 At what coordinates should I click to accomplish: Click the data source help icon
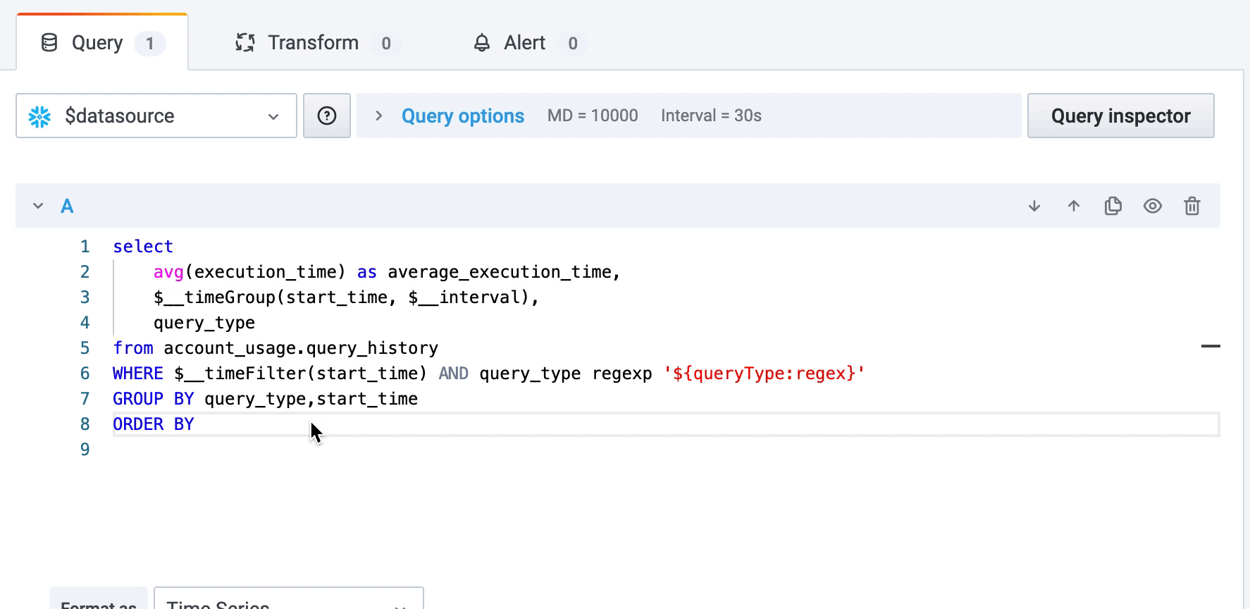coord(327,116)
